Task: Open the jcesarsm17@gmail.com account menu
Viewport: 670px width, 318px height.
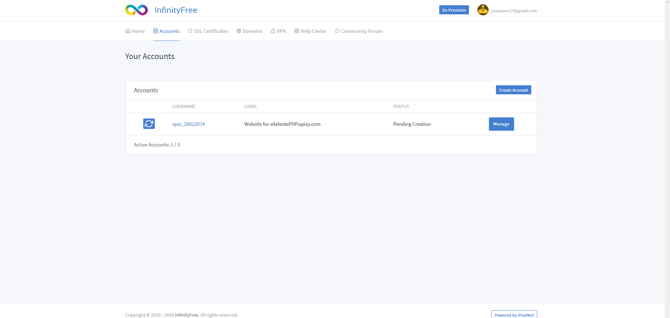Action: [x=514, y=10]
